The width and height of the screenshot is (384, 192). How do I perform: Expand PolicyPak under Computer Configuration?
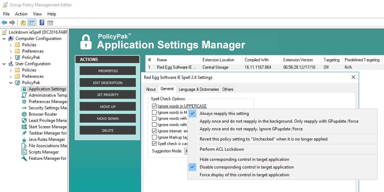pos(11,58)
